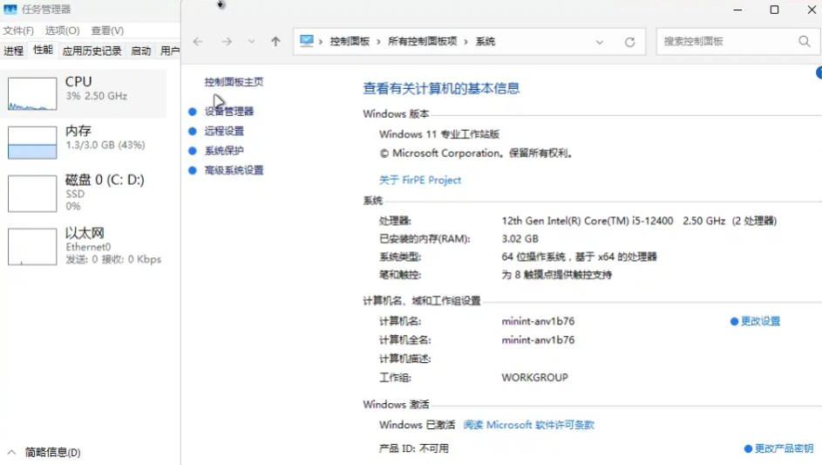This screenshot has width=822, height=465.
Task: Click the Windows 11 专业工作站版 edition text
Action: coord(439,134)
